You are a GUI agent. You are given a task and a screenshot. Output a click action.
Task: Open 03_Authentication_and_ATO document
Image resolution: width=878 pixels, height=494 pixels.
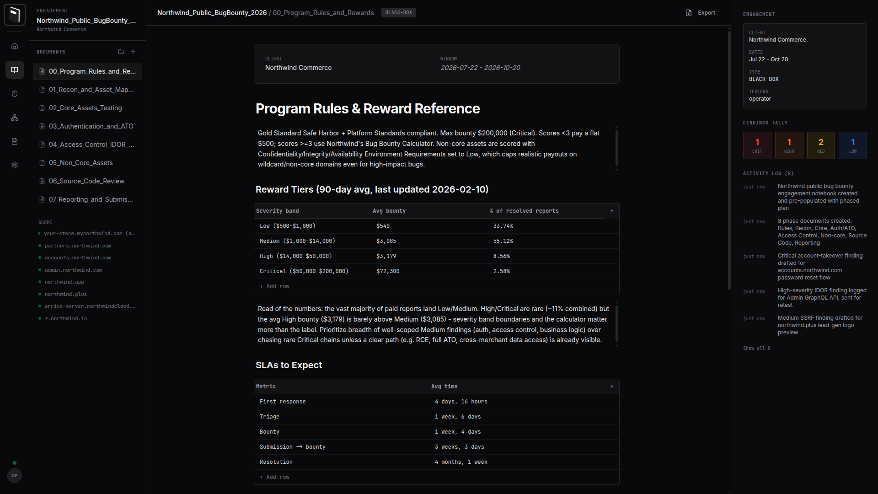(x=87, y=126)
